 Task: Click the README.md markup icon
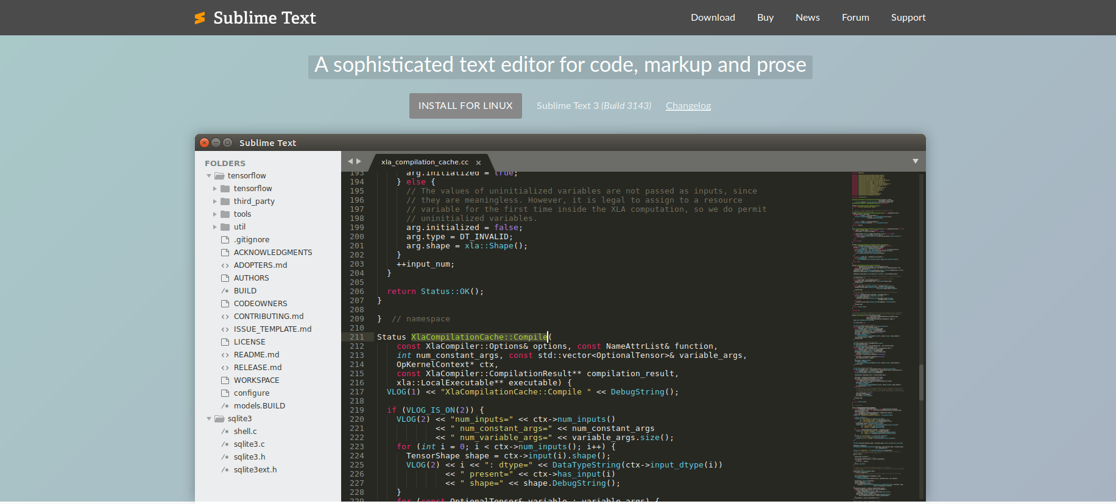[x=225, y=355]
